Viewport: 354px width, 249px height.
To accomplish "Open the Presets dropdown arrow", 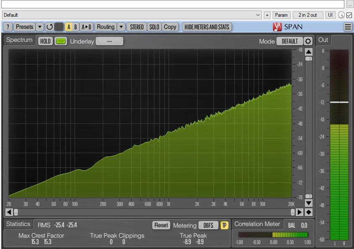I will 40,27.
